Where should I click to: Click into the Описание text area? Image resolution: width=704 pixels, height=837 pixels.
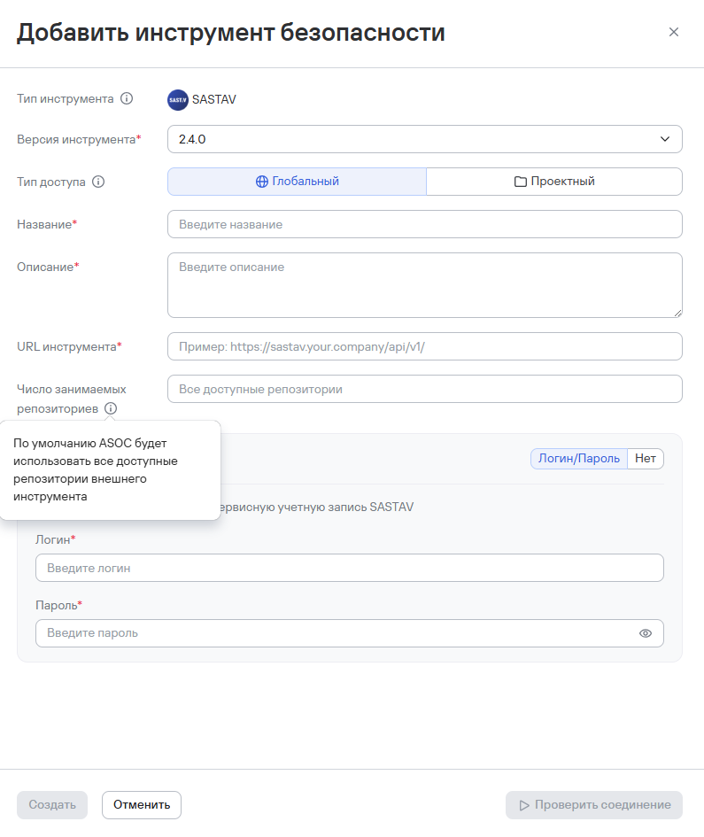click(424, 284)
